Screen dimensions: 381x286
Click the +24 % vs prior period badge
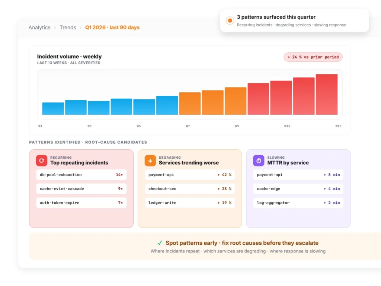(x=313, y=57)
